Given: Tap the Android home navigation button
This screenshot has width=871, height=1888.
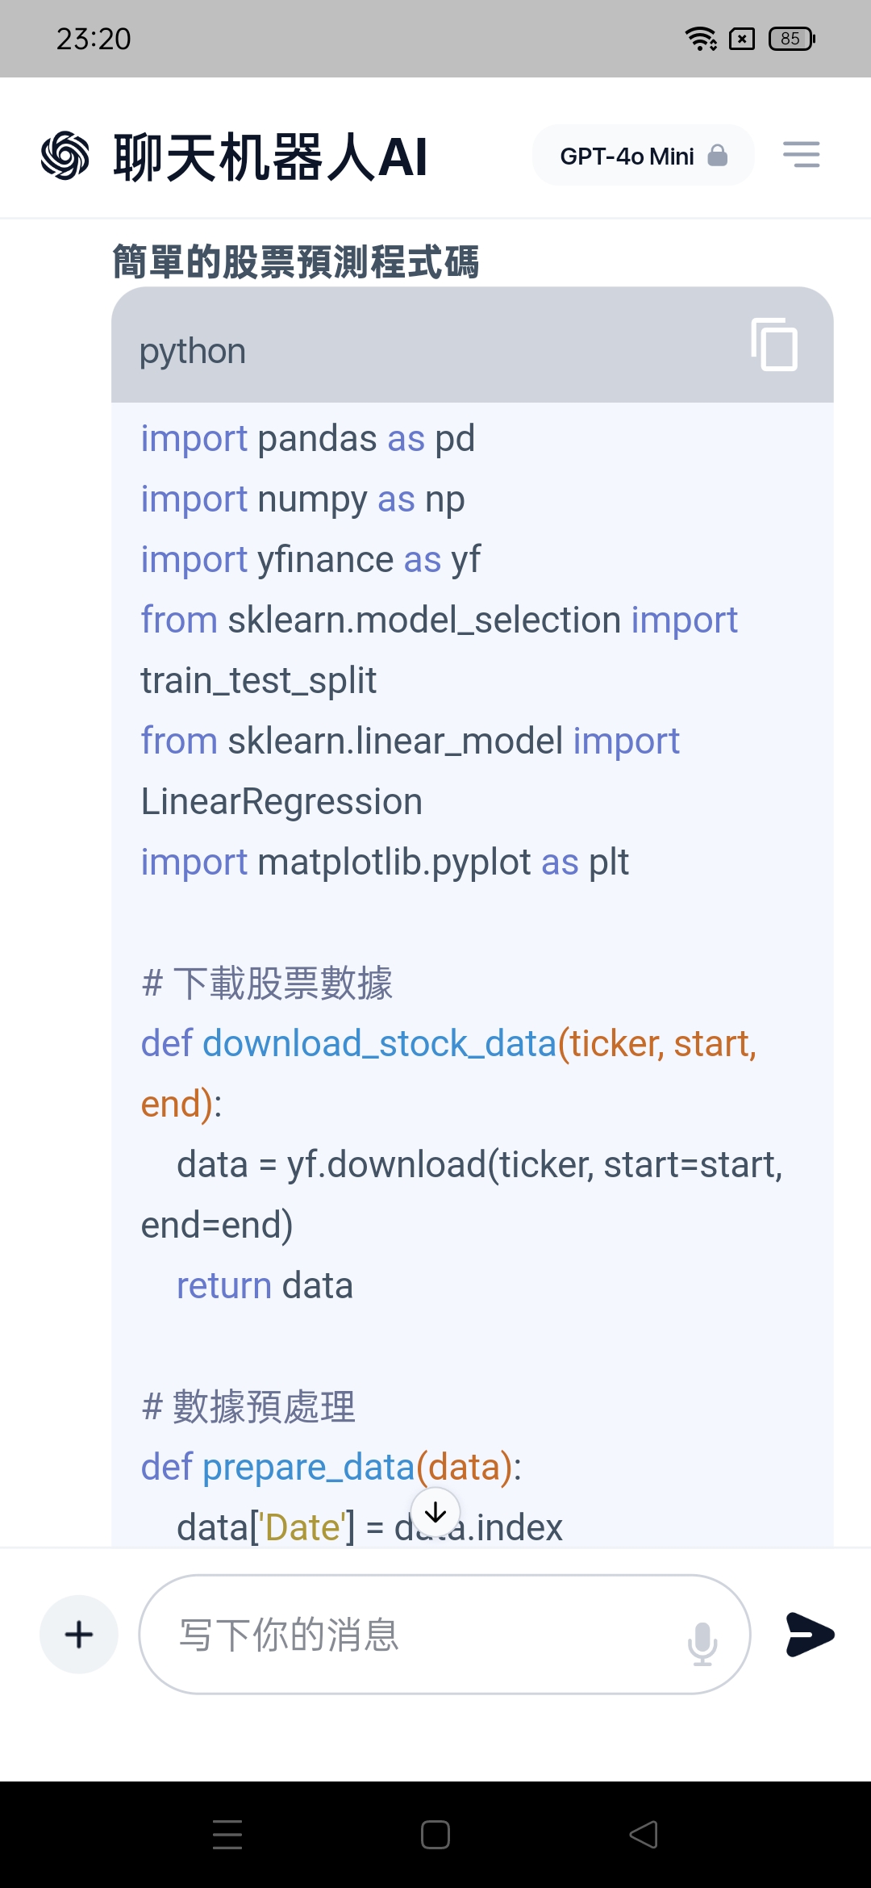Looking at the screenshot, I should (435, 1835).
